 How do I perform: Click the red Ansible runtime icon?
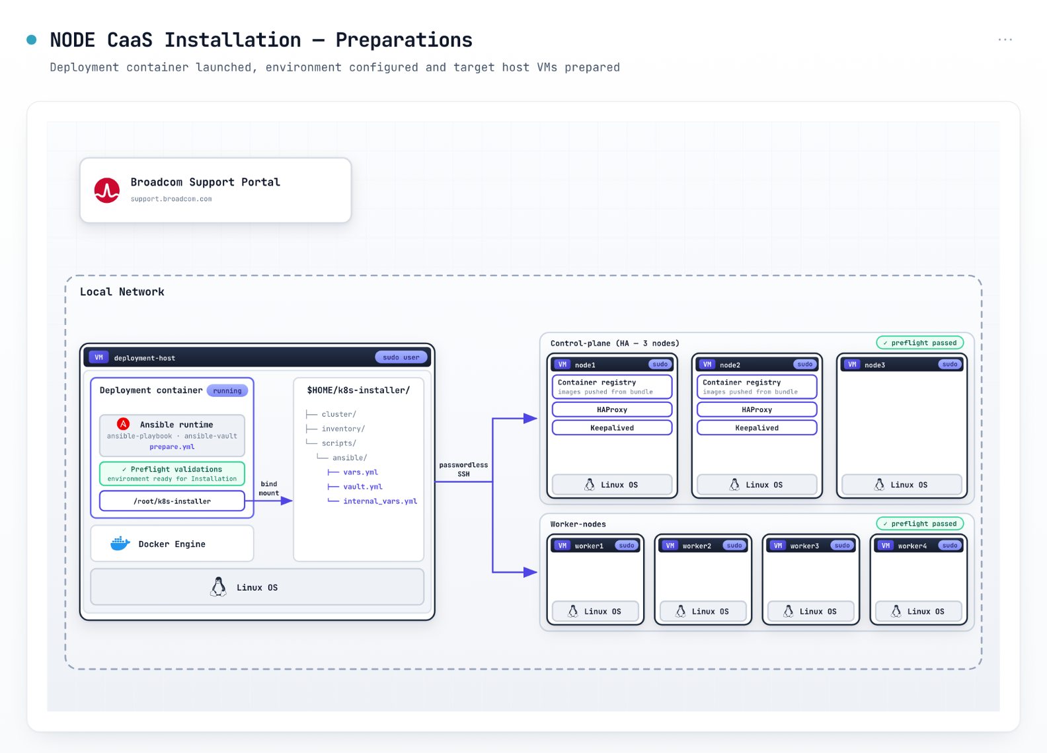(x=123, y=424)
